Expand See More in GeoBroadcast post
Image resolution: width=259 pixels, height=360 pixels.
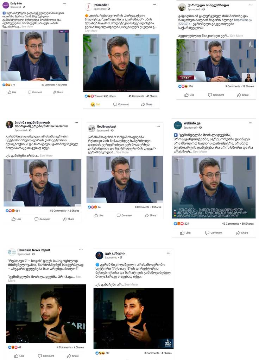(x=122, y=152)
